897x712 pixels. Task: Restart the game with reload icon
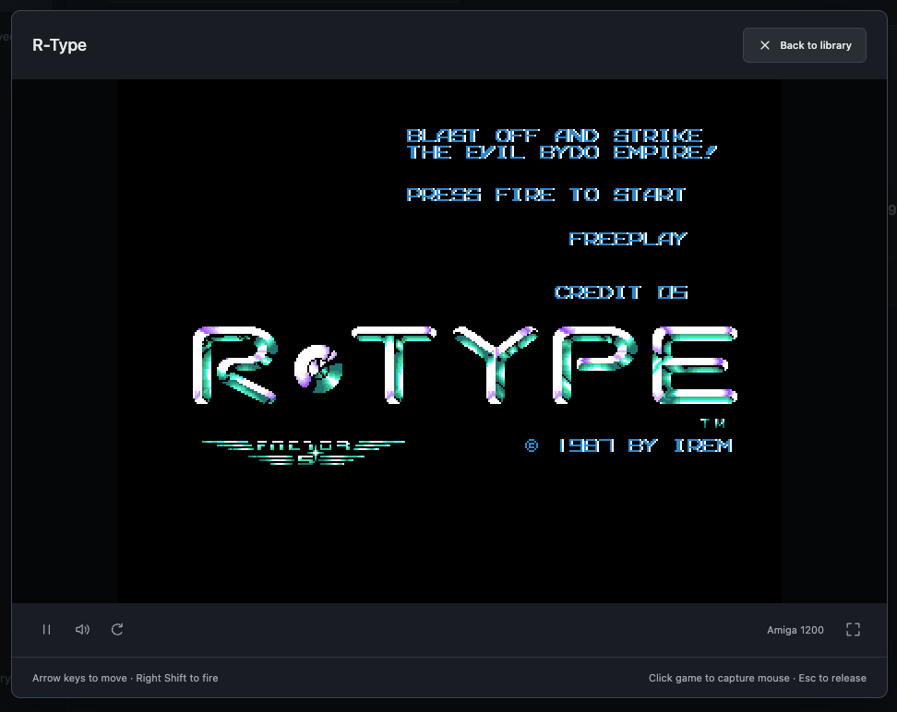117,630
